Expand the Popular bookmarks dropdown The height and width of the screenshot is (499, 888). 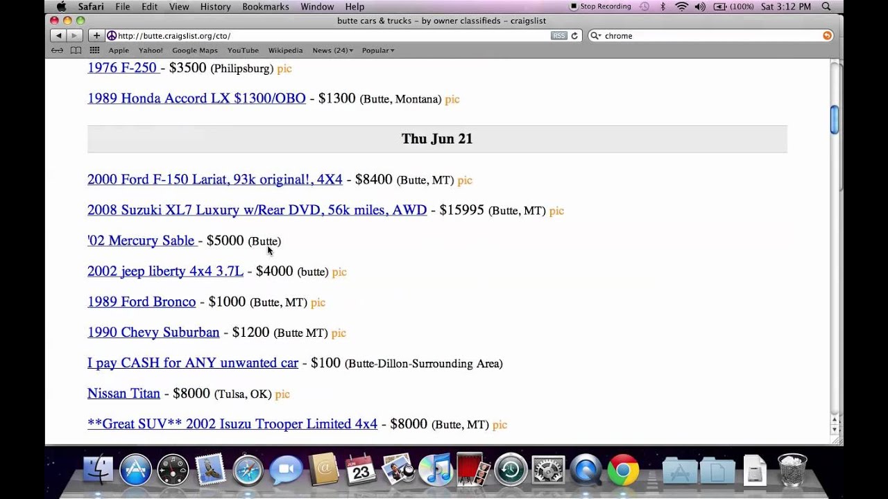(378, 50)
